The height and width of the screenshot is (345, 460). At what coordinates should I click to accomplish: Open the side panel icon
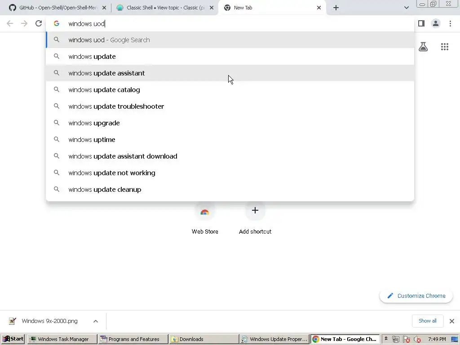(421, 23)
